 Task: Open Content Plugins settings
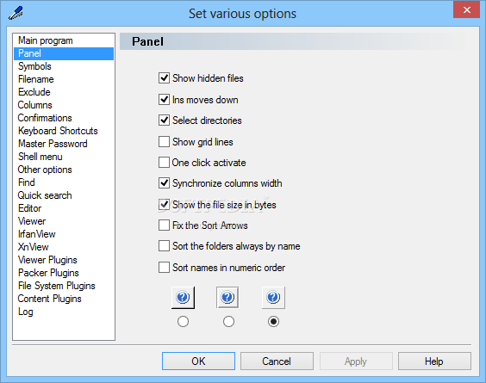click(x=64, y=299)
